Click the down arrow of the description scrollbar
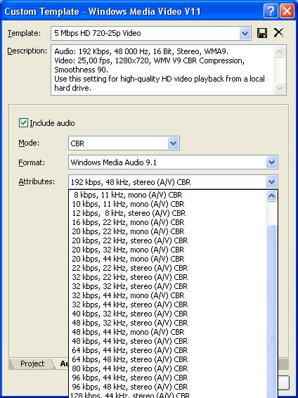 click(280, 88)
